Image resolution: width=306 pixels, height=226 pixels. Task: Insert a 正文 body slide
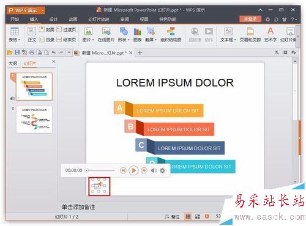(x=32, y=34)
